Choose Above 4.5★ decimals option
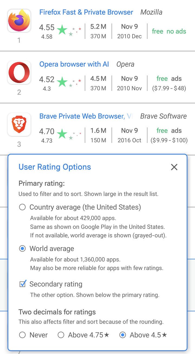Screen dimensions: 195x354 pos(123,335)
